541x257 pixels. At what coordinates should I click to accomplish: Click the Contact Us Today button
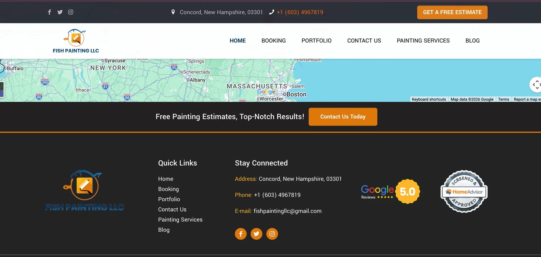[x=343, y=117]
